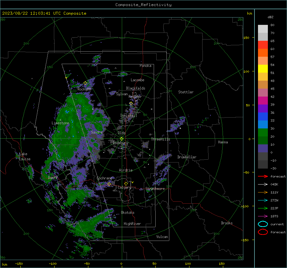Click the Calgary city label
Image resolution: width=287 pixels, height=268 pixels.
[x=124, y=187]
